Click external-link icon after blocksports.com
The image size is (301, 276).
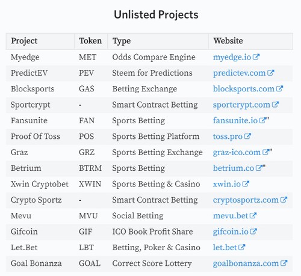(279, 88)
